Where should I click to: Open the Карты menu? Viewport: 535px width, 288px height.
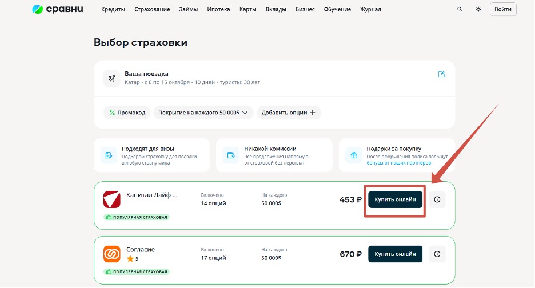[247, 9]
